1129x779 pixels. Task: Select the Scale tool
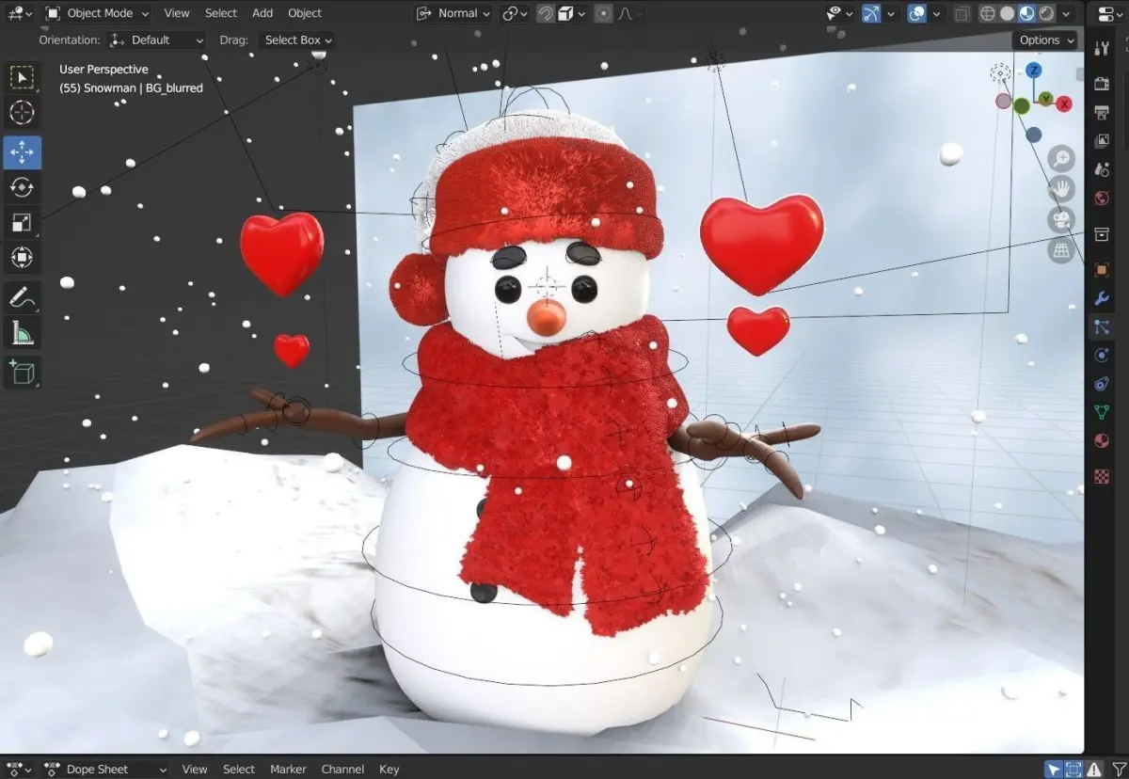tap(22, 222)
